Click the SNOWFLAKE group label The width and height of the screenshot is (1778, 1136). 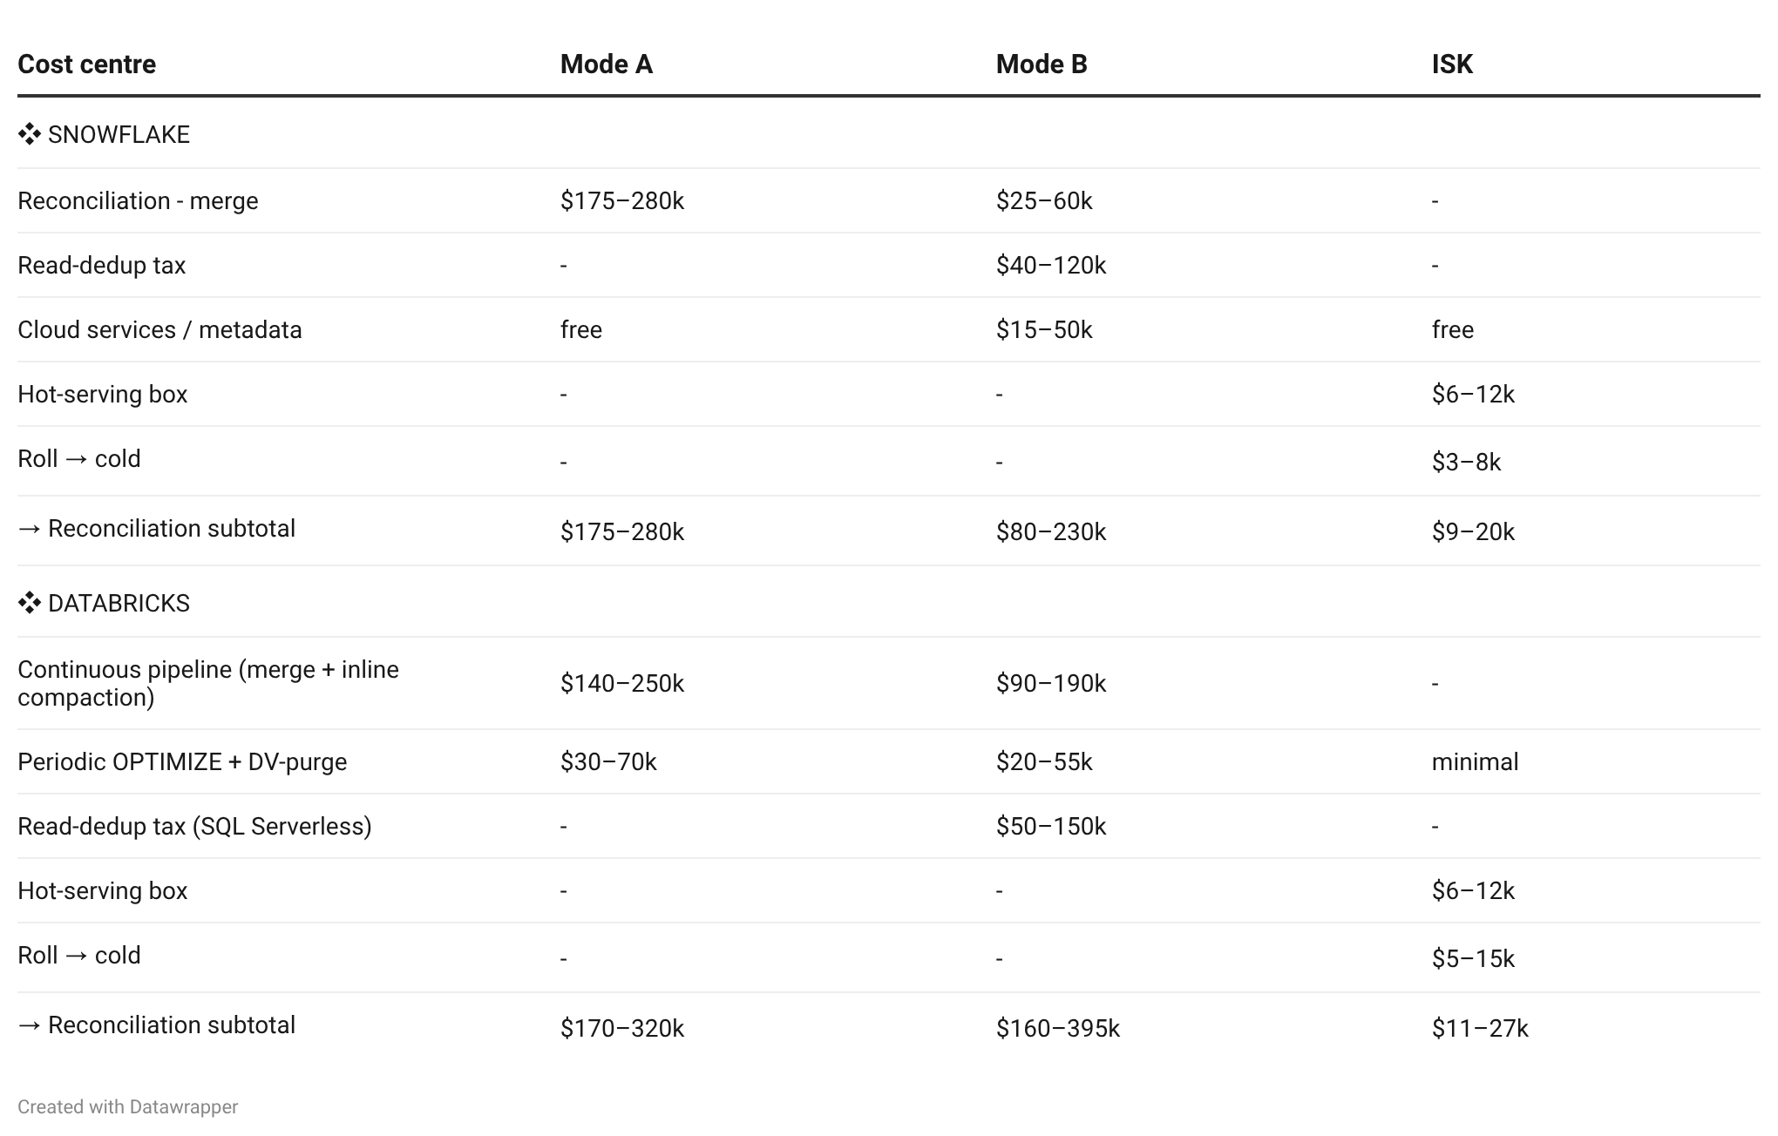pyautogui.click(x=119, y=134)
